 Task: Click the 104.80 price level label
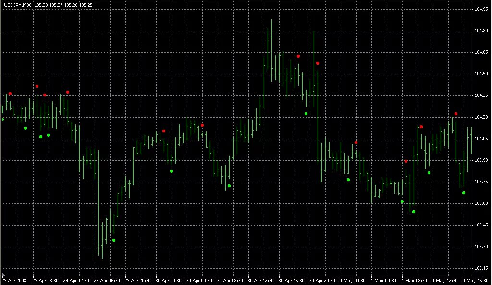coord(481,31)
